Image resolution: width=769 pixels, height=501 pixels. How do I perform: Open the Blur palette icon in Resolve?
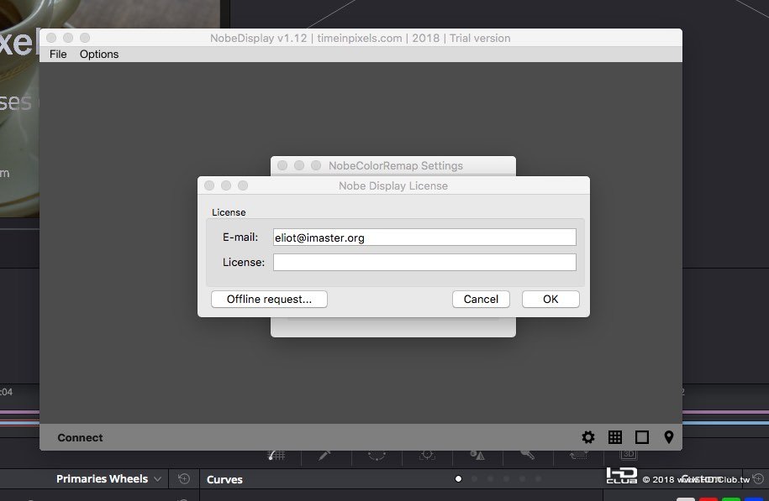[x=477, y=456]
